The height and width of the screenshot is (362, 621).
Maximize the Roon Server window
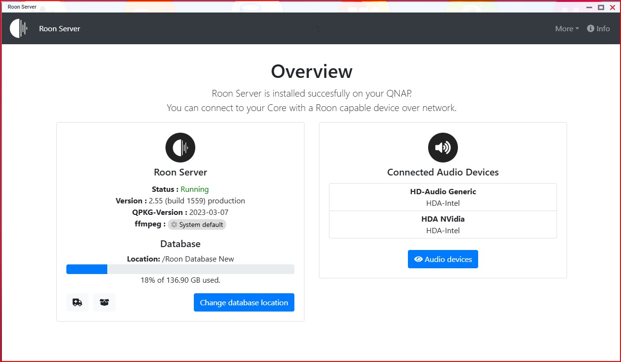(601, 7)
